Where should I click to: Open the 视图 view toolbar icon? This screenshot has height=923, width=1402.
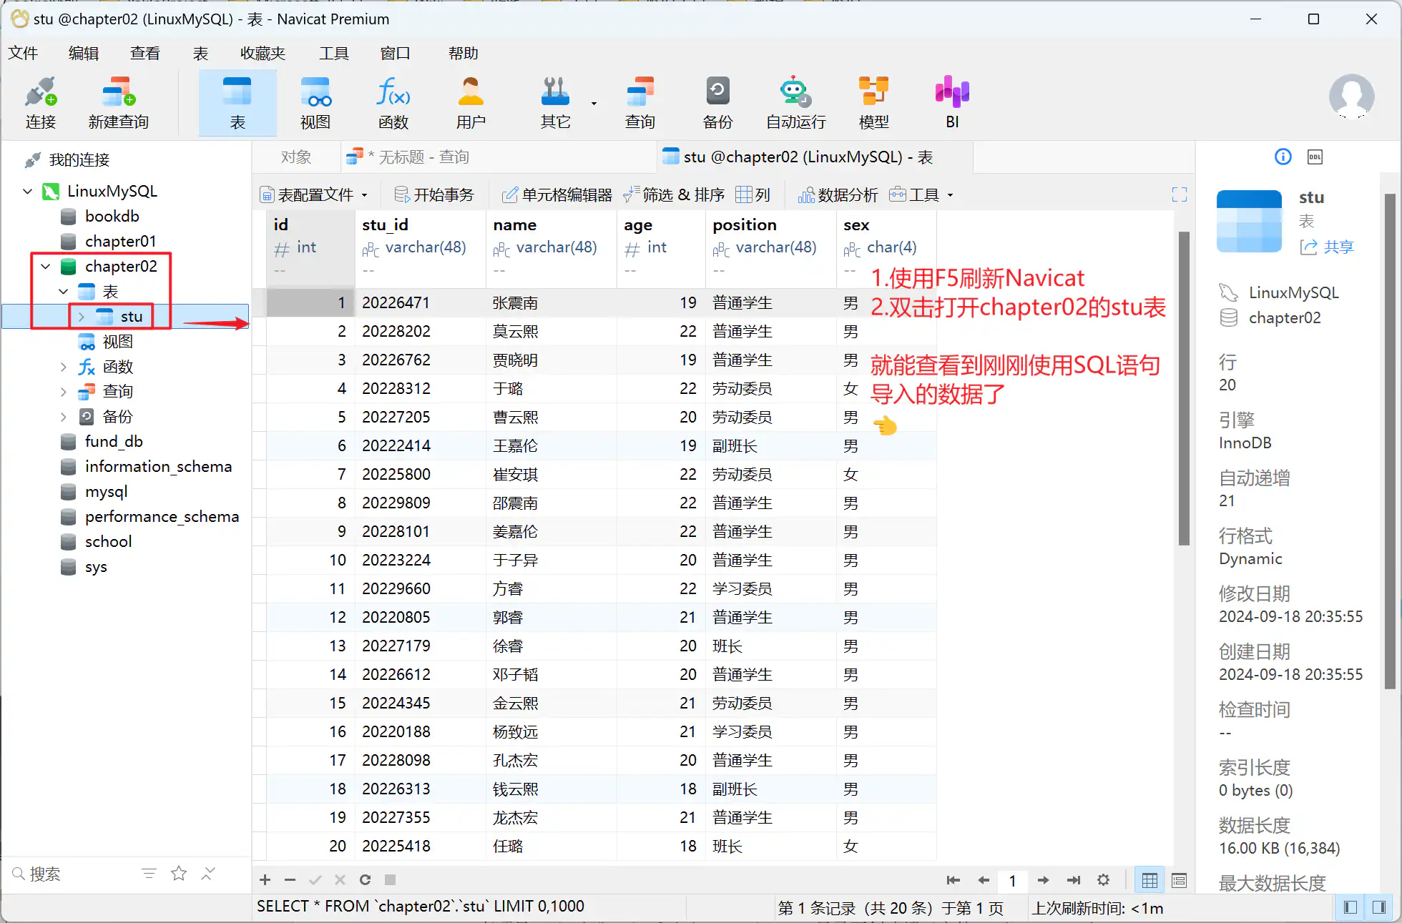[315, 103]
